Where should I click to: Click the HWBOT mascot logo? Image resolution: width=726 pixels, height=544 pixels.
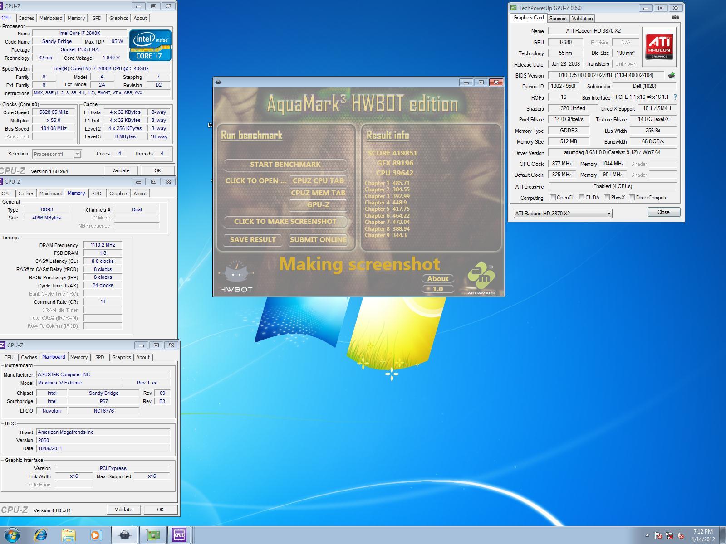[235, 276]
